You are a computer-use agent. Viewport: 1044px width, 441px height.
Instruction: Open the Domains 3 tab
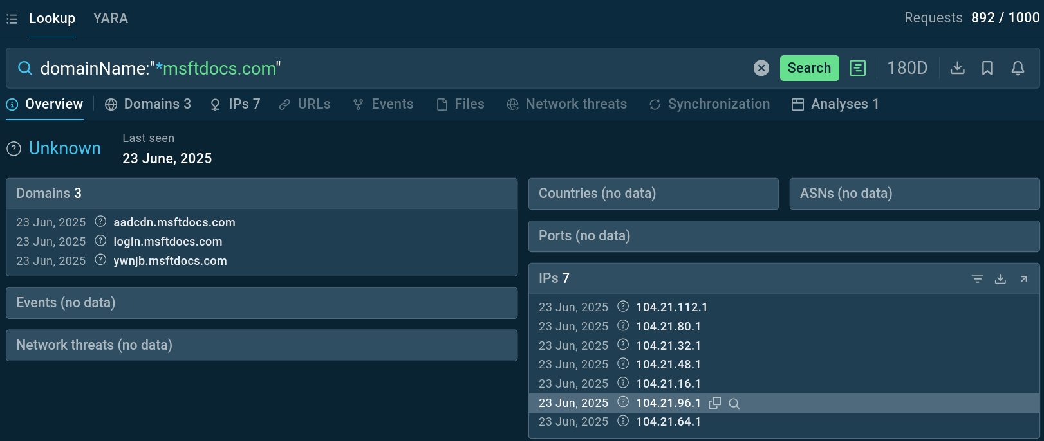(149, 104)
